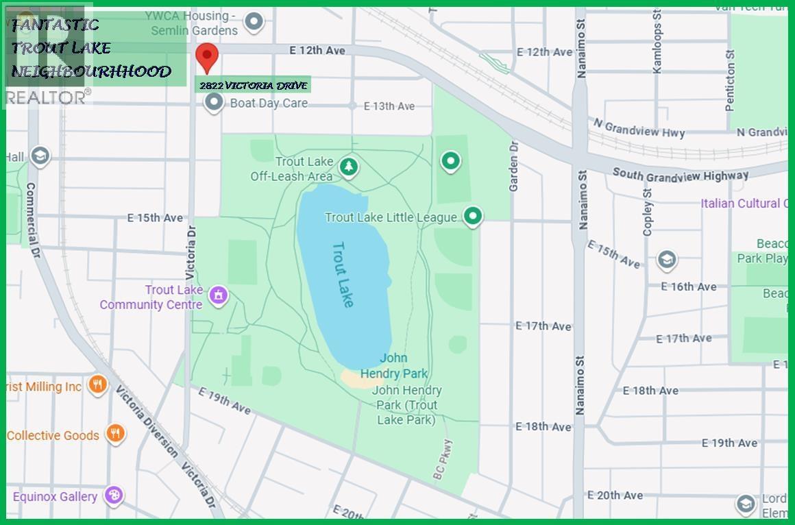The image size is (795, 525).
Task: Click the Trout Lake water label
Action: pos(343,274)
